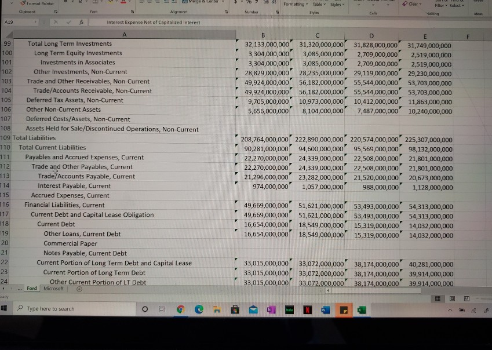Open Cortana from the taskbar
Viewport: 492px width, 350px height.
pos(145,309)
